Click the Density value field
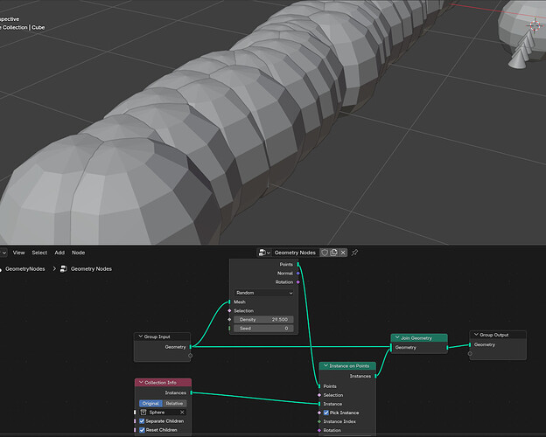This screenshot has height=437, width=546. click(263, 319)
